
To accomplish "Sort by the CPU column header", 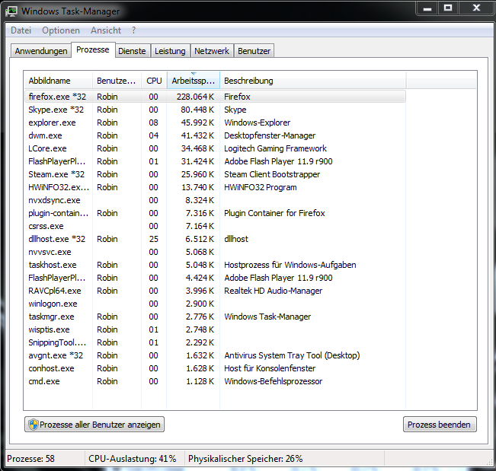I will point(154,81).
